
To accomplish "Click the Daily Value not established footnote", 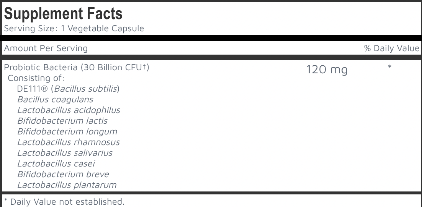I will click(64, 201).
